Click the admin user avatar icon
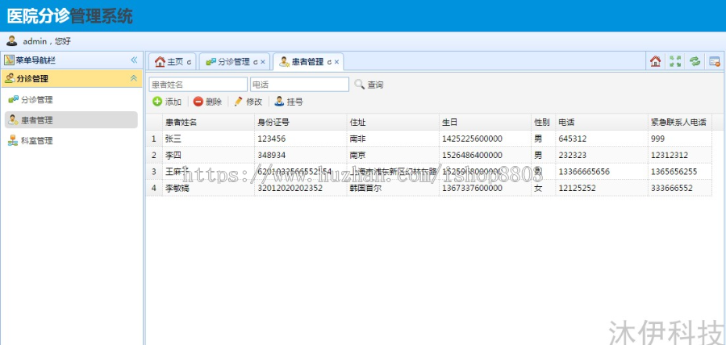 (x=11, y=40)
